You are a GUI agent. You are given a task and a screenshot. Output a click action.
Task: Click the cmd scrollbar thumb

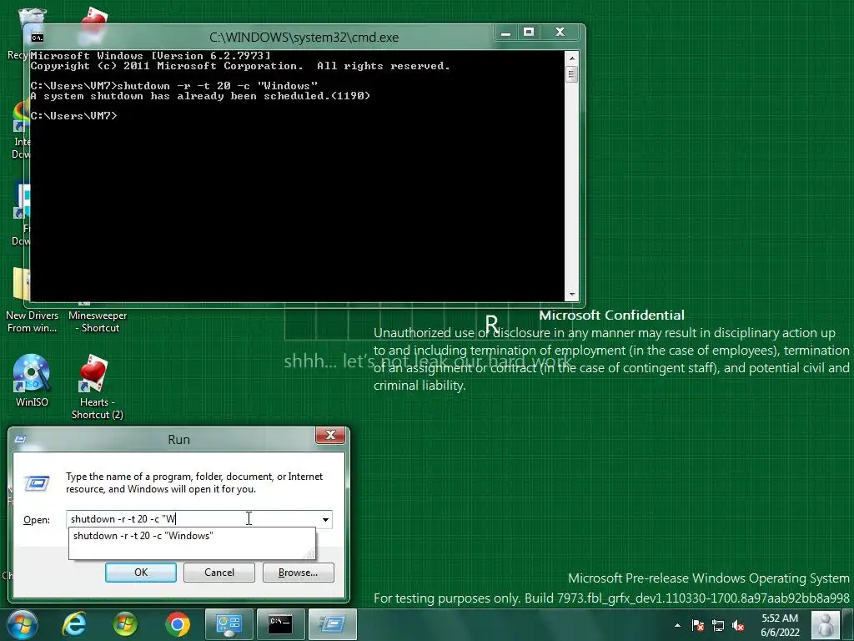click(571, 73)
